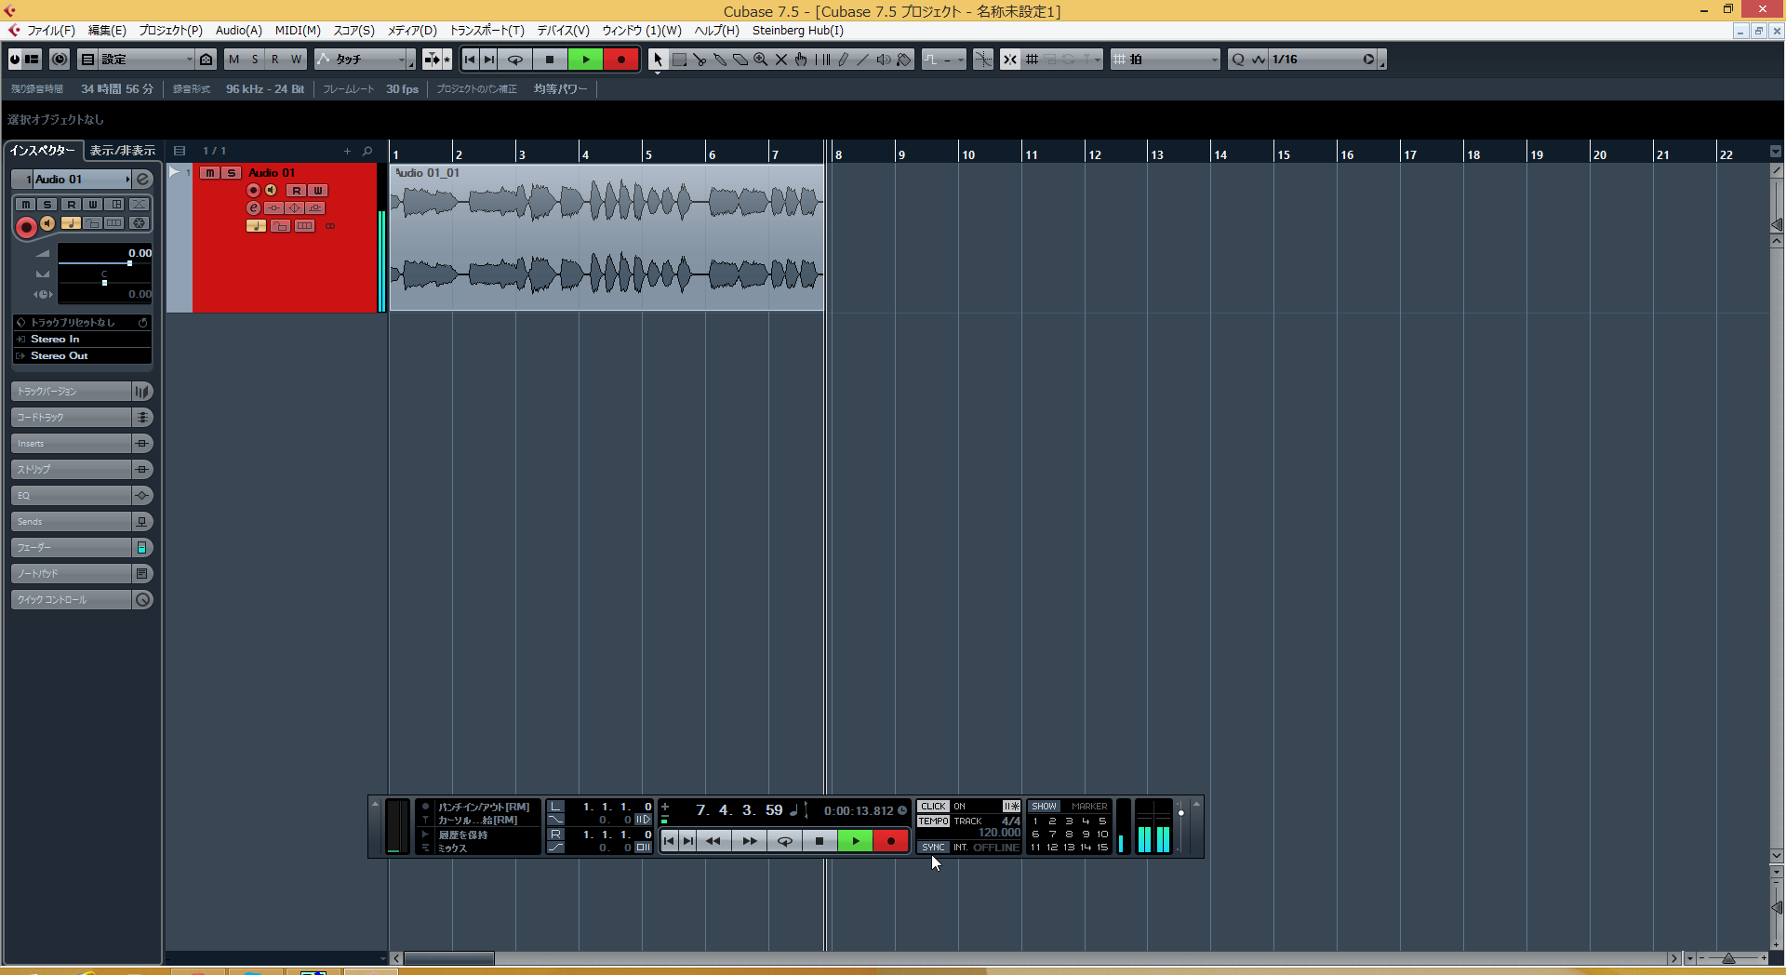The width and height of the screenshot is (1786, 975).
Task: Select the Erase tool
Action: (x=740, y=60)
